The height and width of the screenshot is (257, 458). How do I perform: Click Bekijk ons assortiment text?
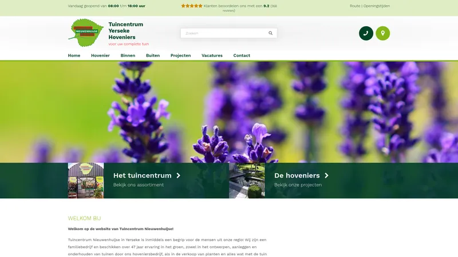click(139, 184)
